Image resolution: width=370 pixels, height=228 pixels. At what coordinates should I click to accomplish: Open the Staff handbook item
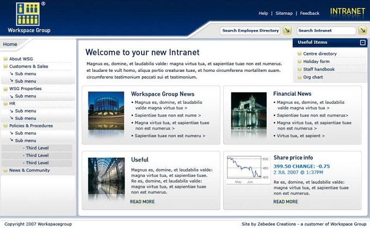(x=319, y=70)
